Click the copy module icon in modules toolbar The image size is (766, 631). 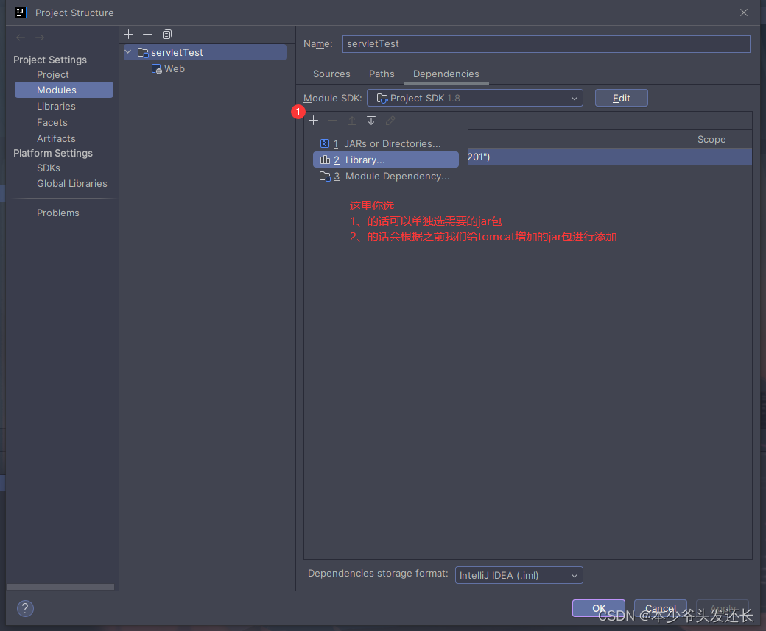click(x=167, y=34)
